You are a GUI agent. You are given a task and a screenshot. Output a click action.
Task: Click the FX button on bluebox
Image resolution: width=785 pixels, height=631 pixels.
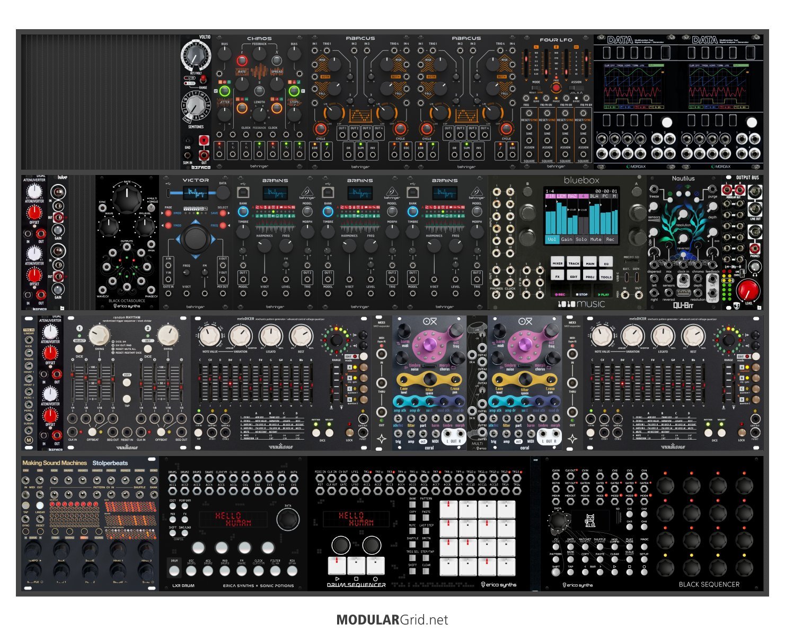click(558, 275)
